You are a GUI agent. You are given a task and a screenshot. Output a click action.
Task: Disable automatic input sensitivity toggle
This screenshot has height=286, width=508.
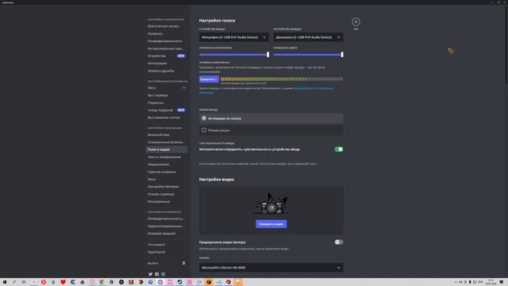tap(339, 149)
